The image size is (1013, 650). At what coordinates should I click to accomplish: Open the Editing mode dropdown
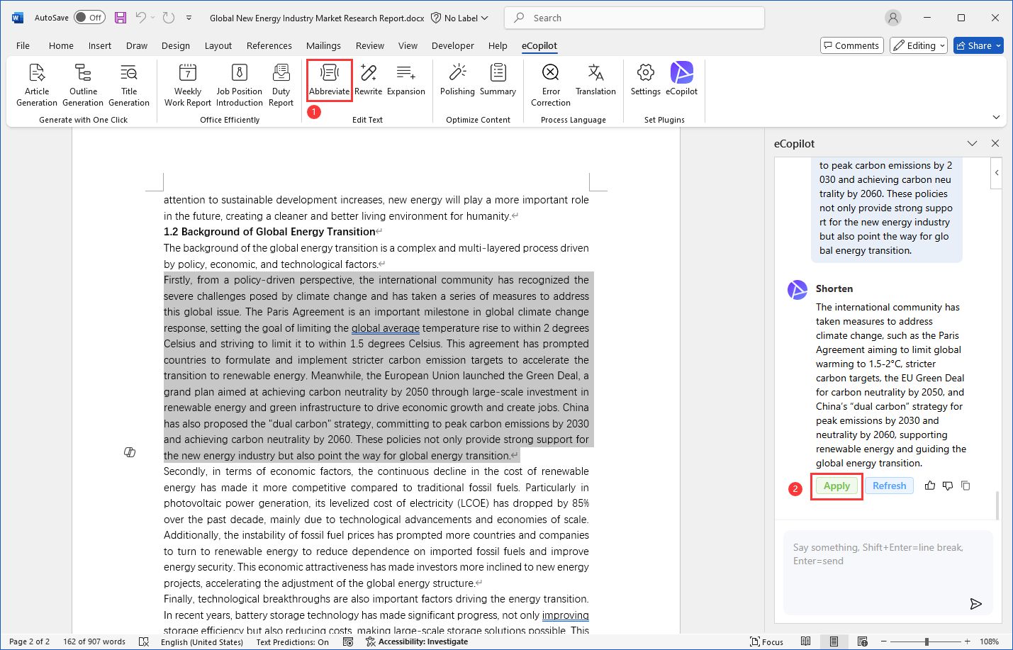(919, 45)
